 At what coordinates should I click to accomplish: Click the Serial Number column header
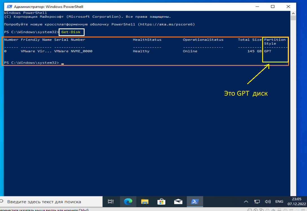[x=70, y=40]
